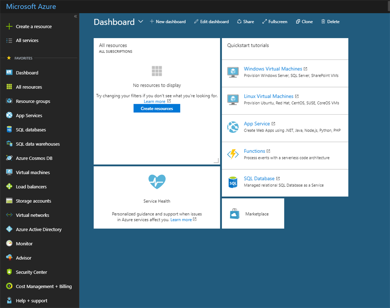Open All services label in the sidebar
Screen dimensions: 390x308
click(x=27, y=41)
